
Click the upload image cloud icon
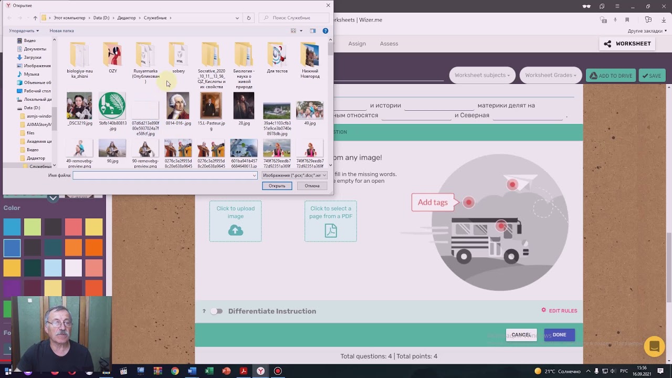tap(235, 230)
